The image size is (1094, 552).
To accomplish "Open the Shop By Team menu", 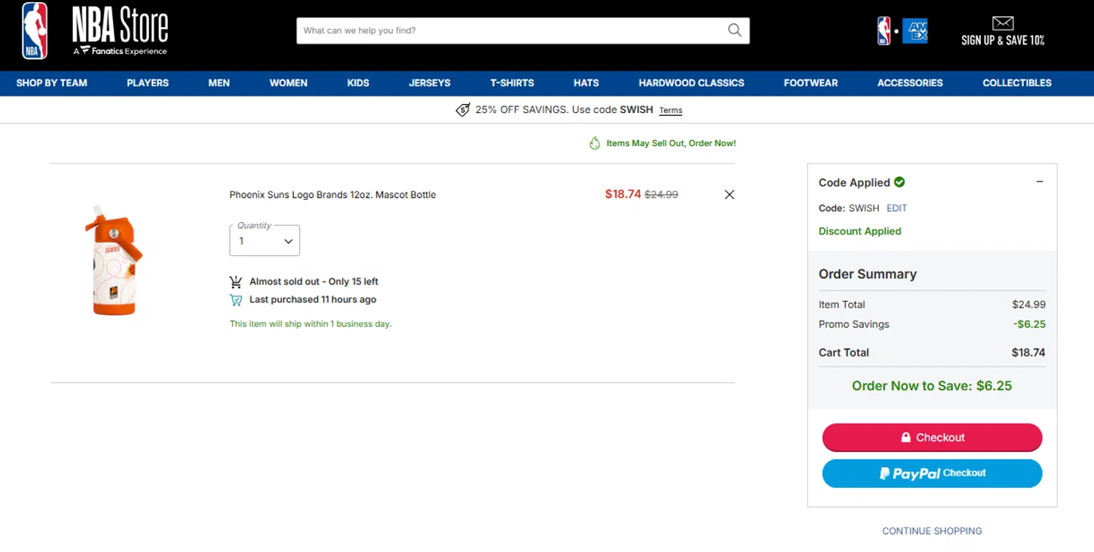I will coord(52,83).
